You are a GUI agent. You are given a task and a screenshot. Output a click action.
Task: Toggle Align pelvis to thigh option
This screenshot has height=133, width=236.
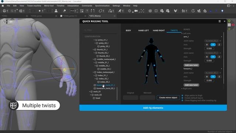(183, 96)
